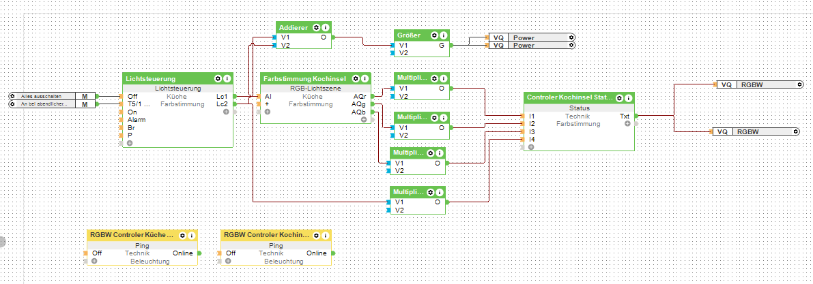Open settings gear of the Addierer block
The width and height of the screenshot is (813, 284).
point(317,27)
